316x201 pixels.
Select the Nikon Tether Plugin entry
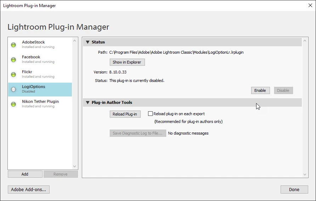pos(40,104)
